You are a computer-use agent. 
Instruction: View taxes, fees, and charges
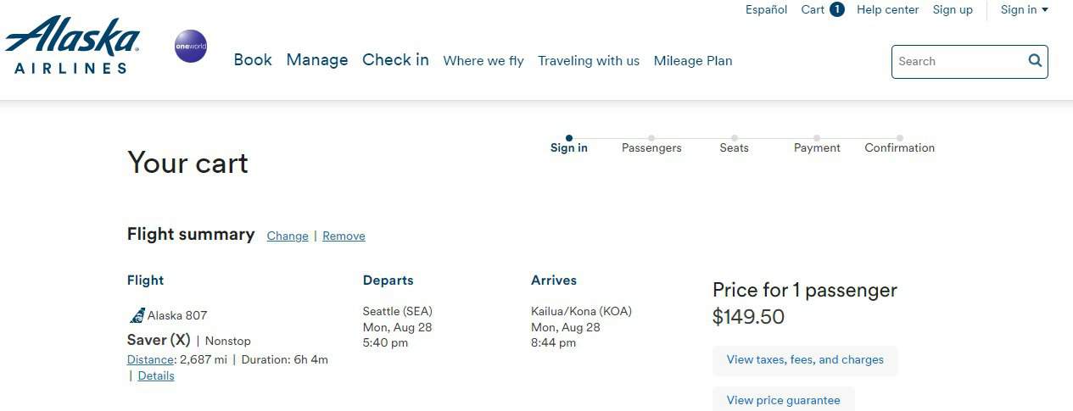tap(805, 360)
